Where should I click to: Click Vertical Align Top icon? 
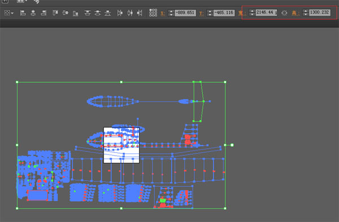click(55, 13)
